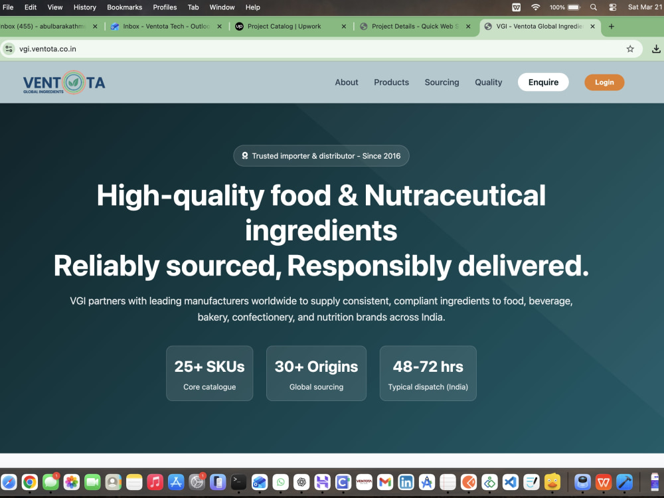
Task: Click the orange Login button
Action: coord(604,82)
